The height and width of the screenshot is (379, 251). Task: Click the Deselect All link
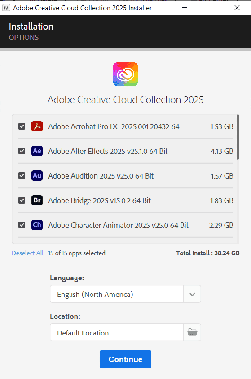point(27,253)
